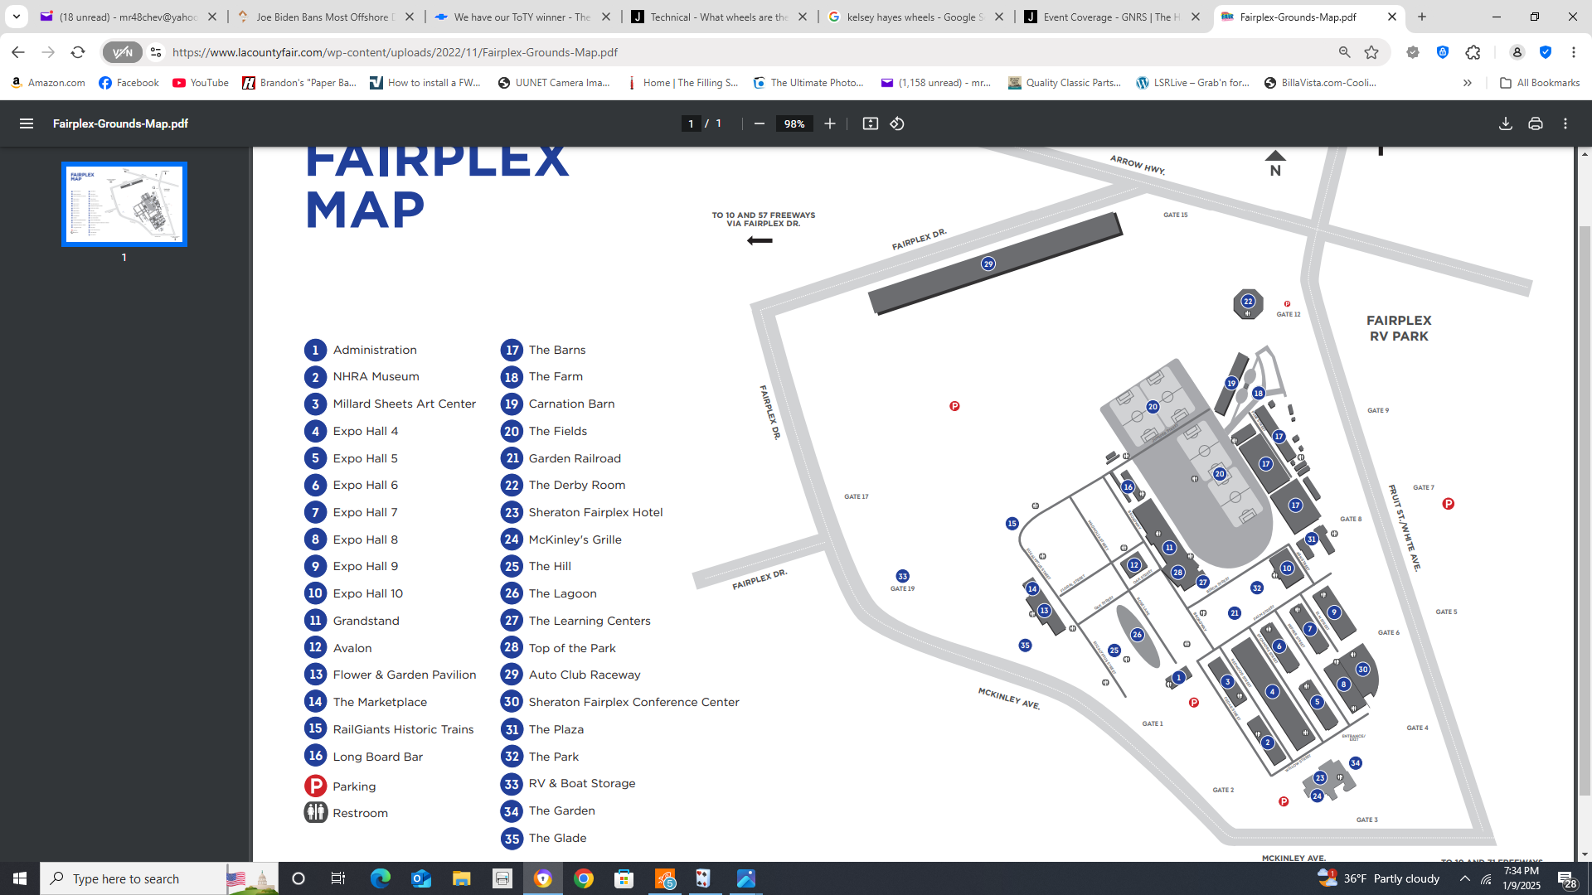Expand hidden bookmarks chevron

tap(1467, 83)
